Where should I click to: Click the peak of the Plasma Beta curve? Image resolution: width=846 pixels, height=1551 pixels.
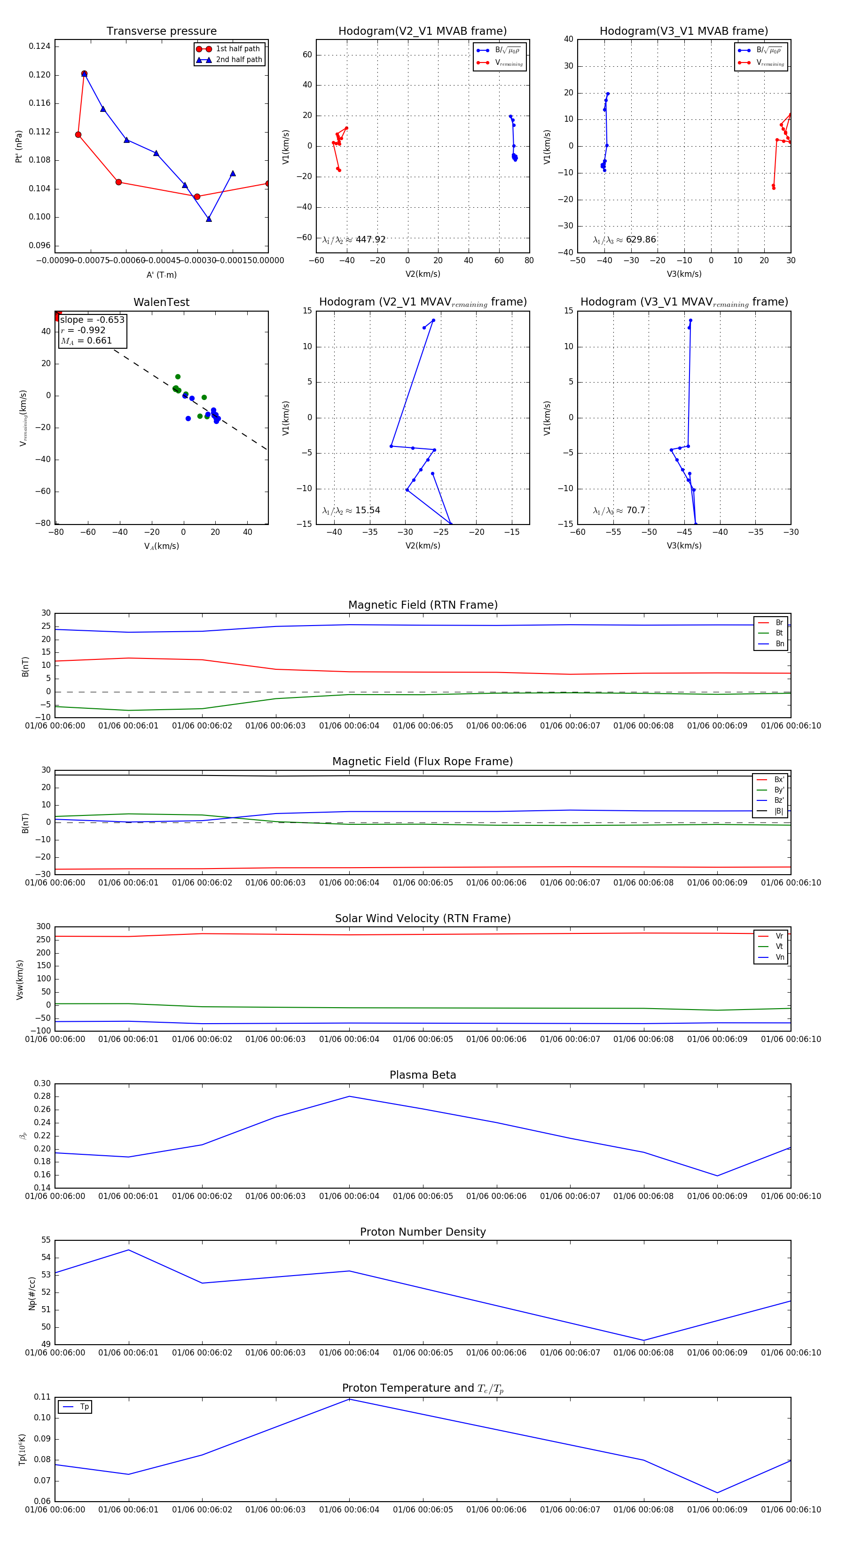coord(349,1097)
